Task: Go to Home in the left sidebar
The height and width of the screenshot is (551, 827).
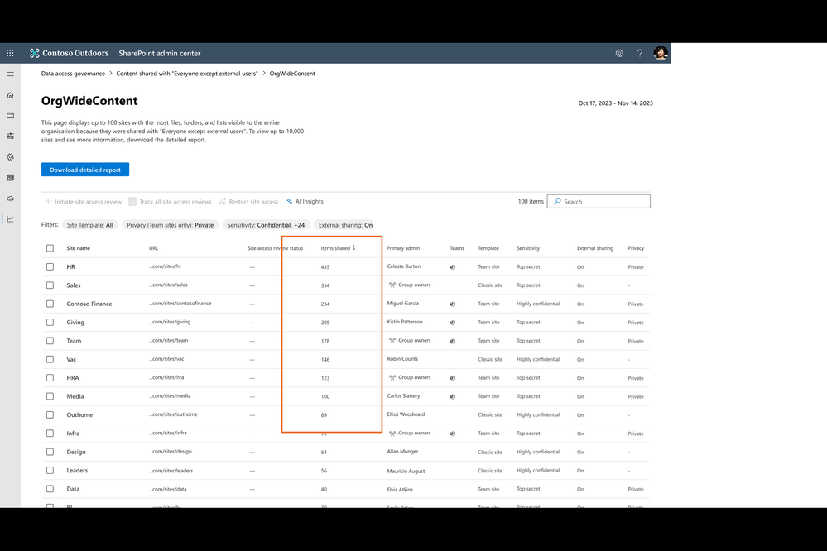Action: tap(10, 95)
